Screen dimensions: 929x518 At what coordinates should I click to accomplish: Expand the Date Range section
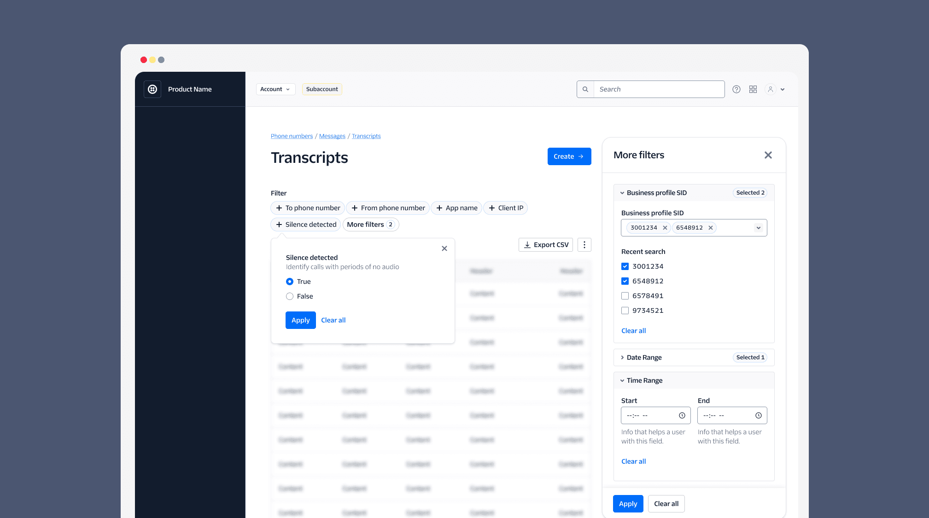(x=643, y=357)
